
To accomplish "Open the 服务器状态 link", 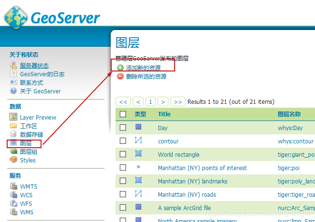I will 34,66.
